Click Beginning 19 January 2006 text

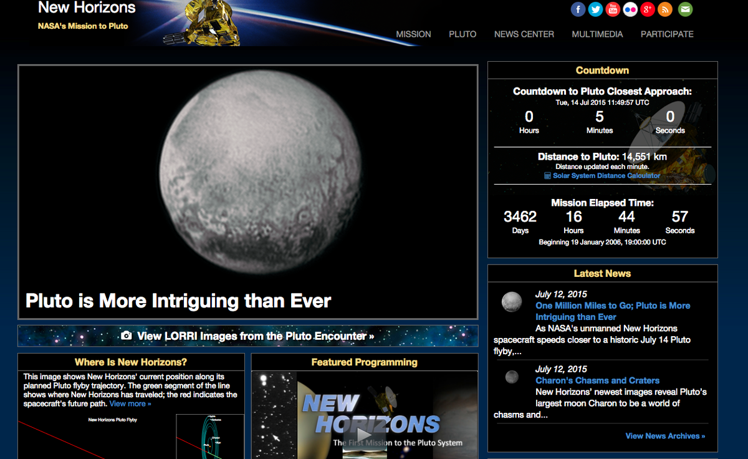pyautogui.click(x=602, y=242)
